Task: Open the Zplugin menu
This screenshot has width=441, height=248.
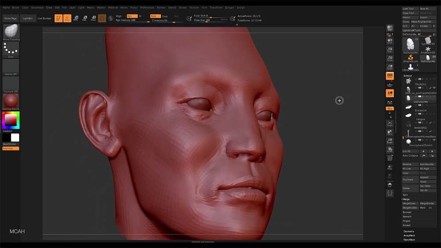Action: (229, 7)
